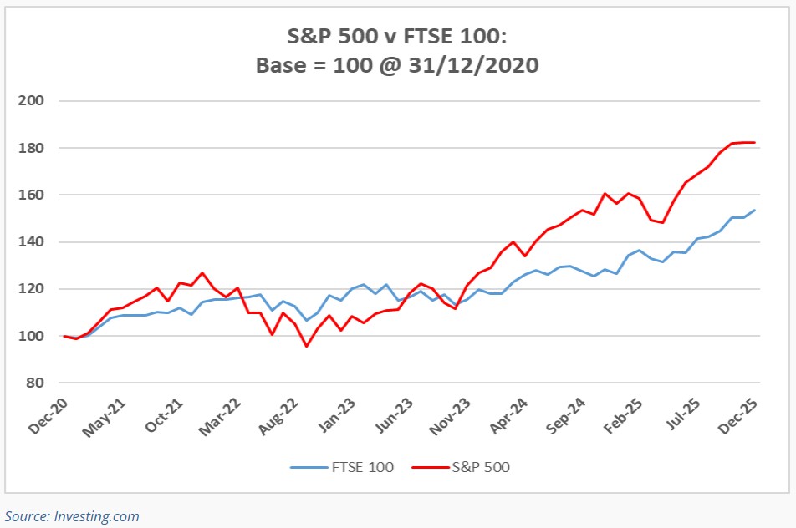Open the Investing.com source link
The width and height of the screenshot is (796, 528).
tap(72, 516)
